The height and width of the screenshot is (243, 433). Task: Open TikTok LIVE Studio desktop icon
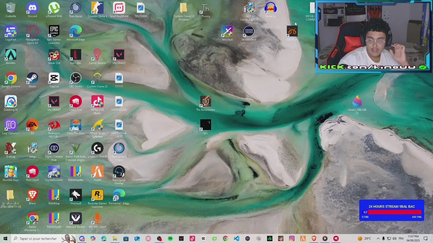coord(97,105)
